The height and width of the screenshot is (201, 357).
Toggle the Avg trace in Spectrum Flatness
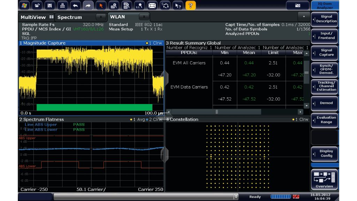click(139, 119)
